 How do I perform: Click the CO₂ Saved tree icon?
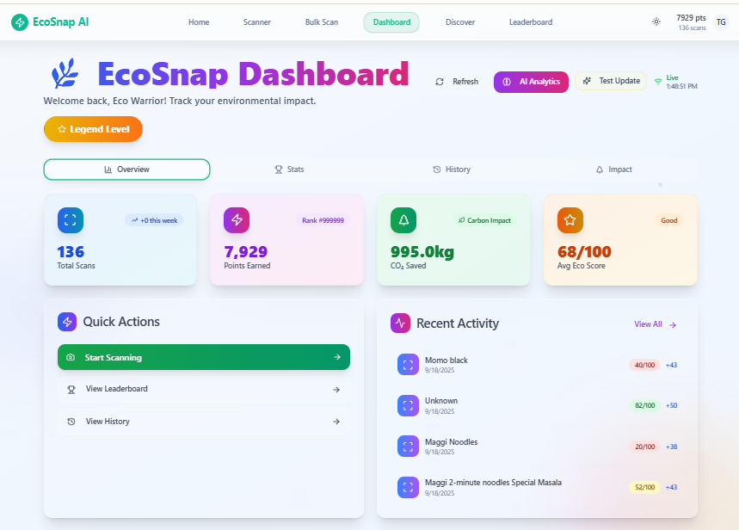[x=403, y=220]
